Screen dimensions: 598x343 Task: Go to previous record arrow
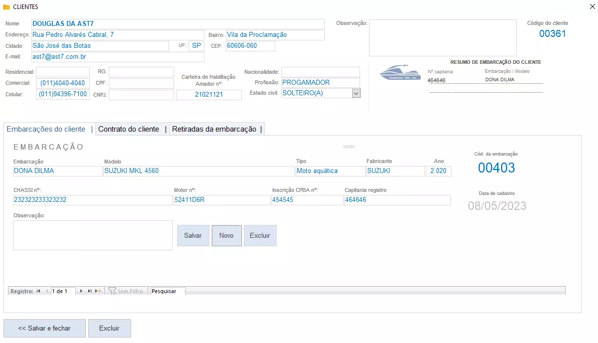pyautogui.click(x=47, y=291)
